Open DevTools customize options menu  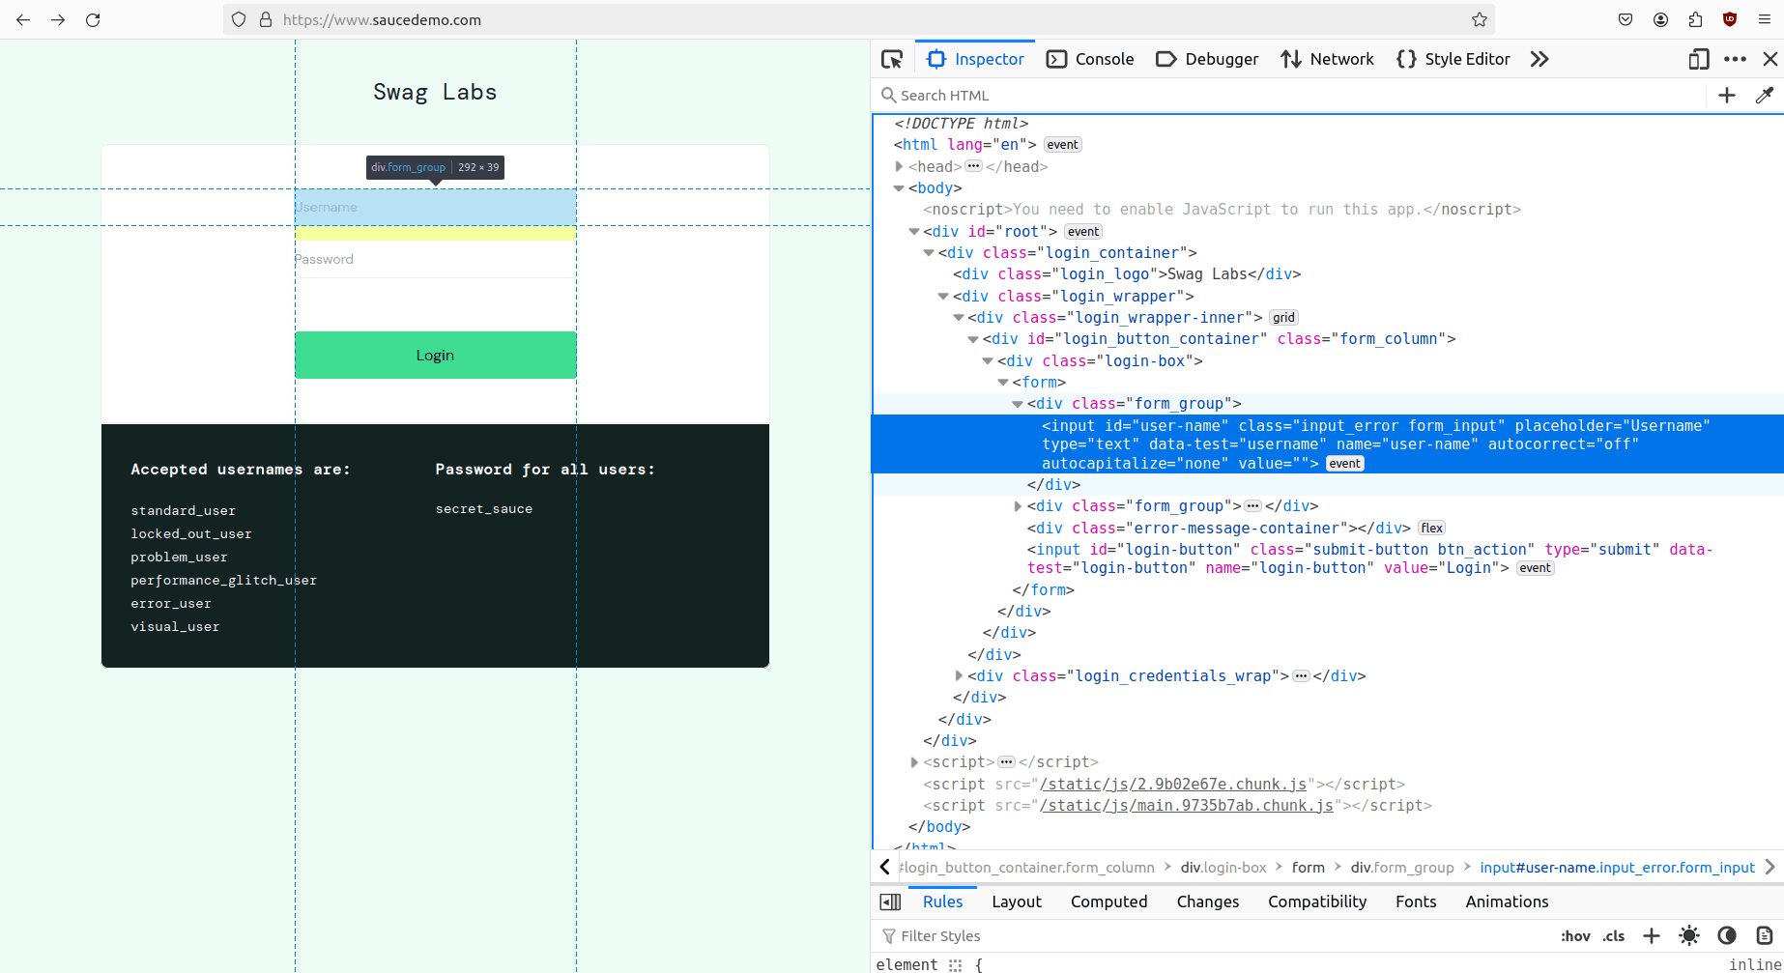pyautogui.click(x=1735, y=59)
